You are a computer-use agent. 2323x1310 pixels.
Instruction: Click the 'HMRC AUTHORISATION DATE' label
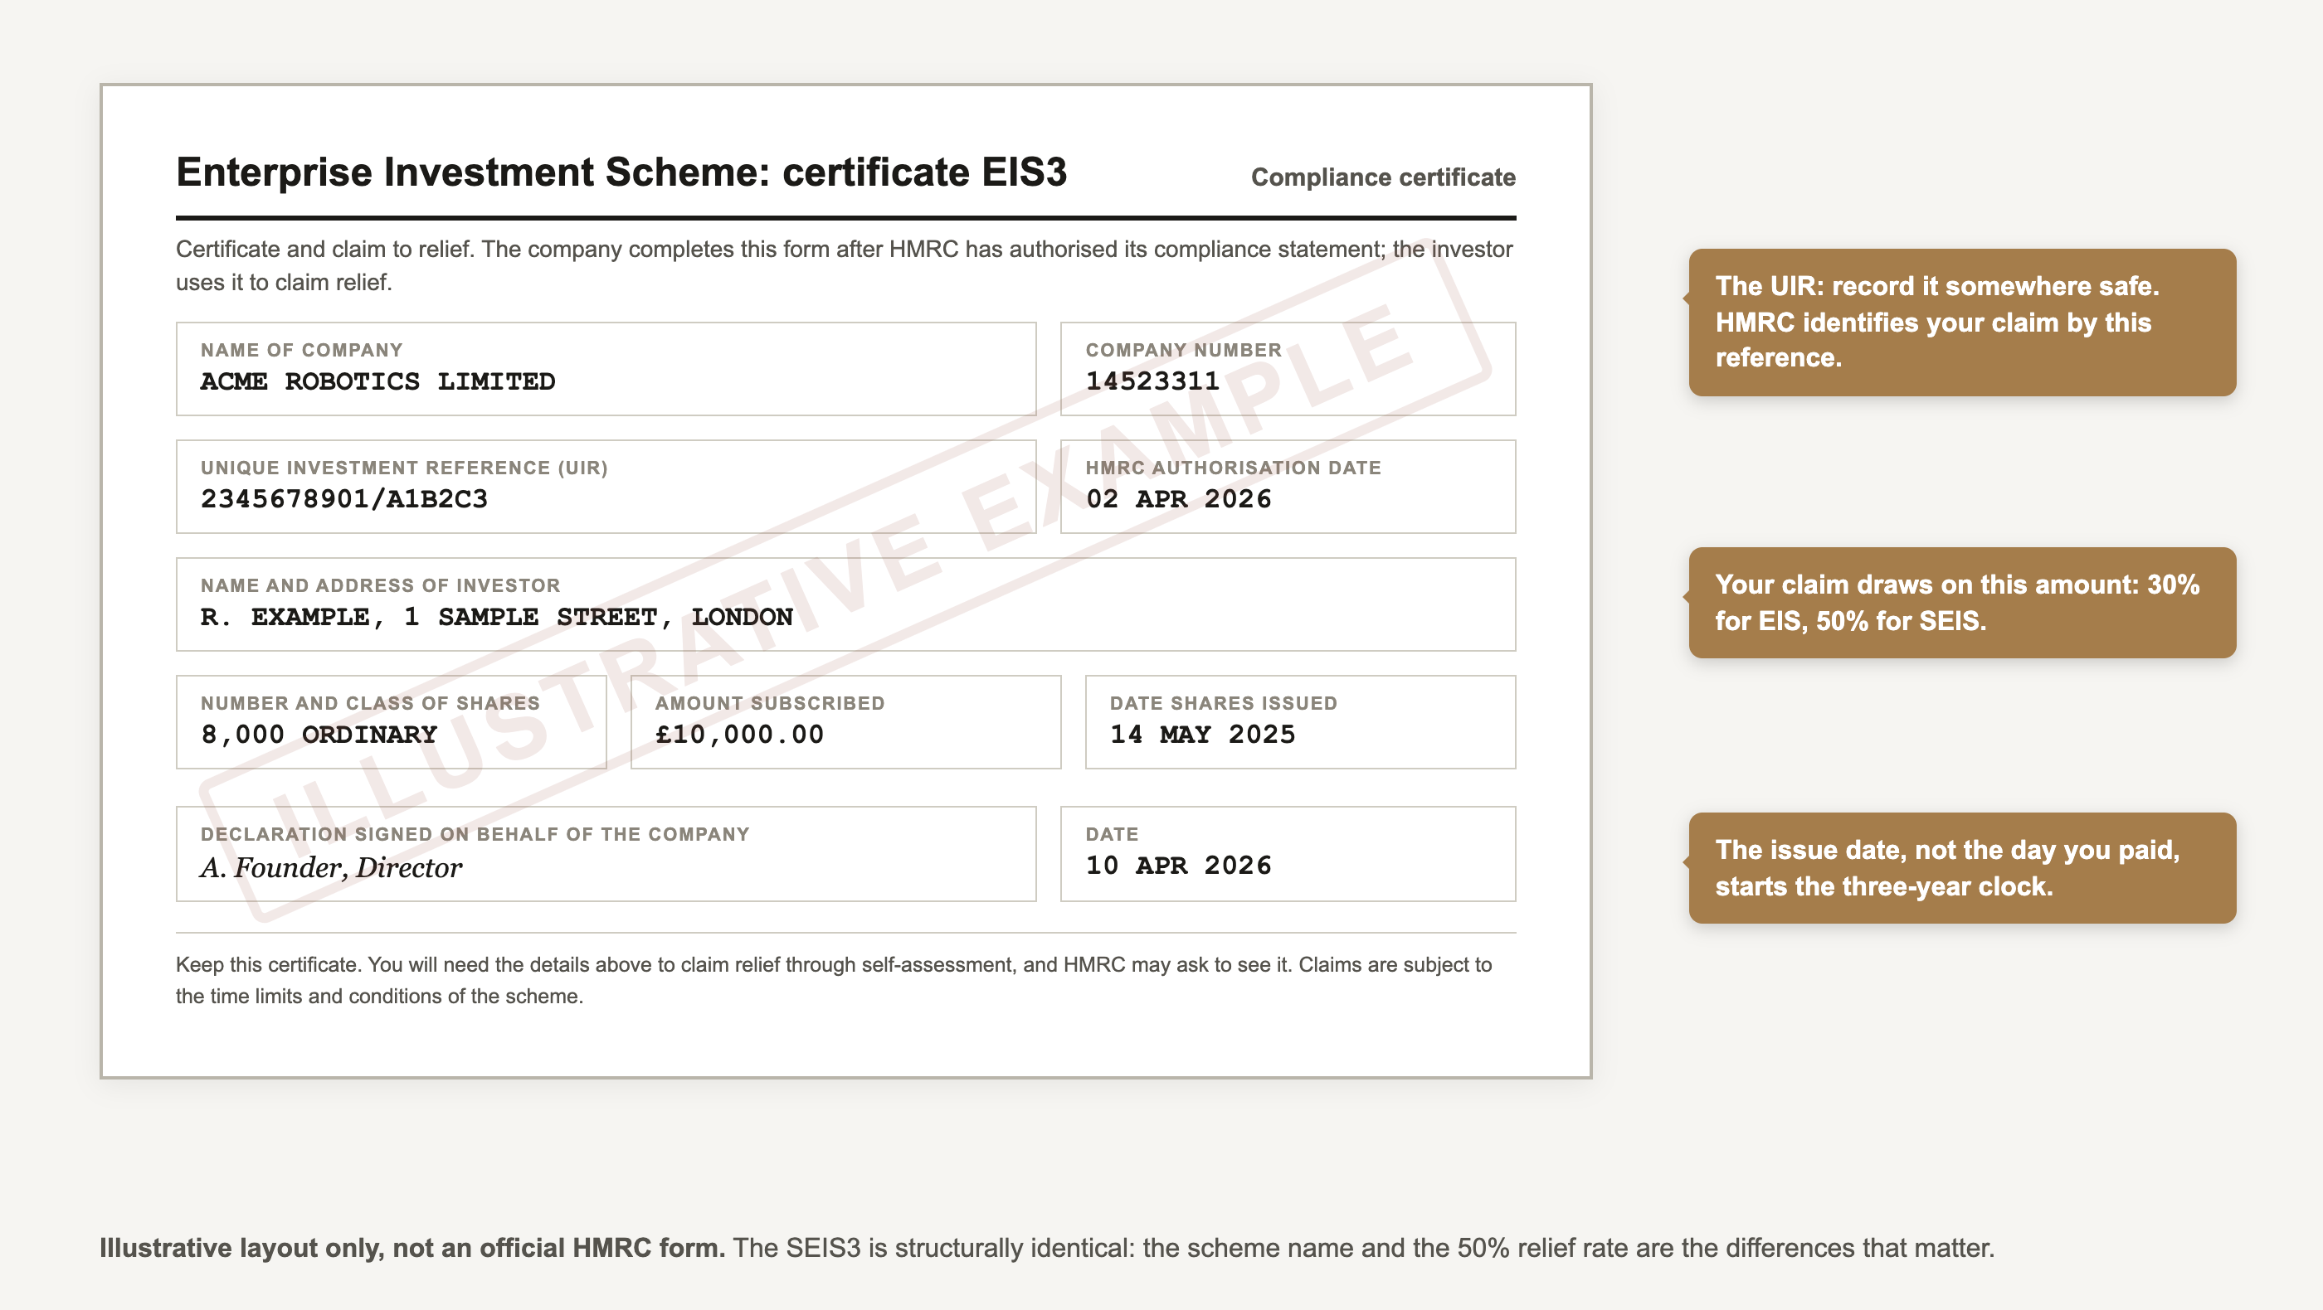[1233, 468]
